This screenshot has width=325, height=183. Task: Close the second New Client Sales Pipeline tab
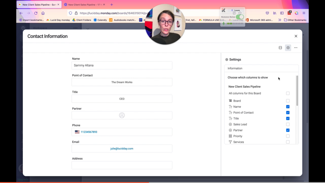(104, 4)
